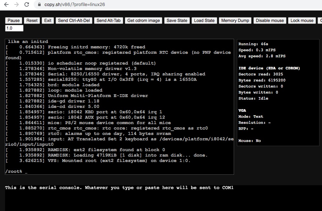Click the terminal screen to focus it

(119, 105)
